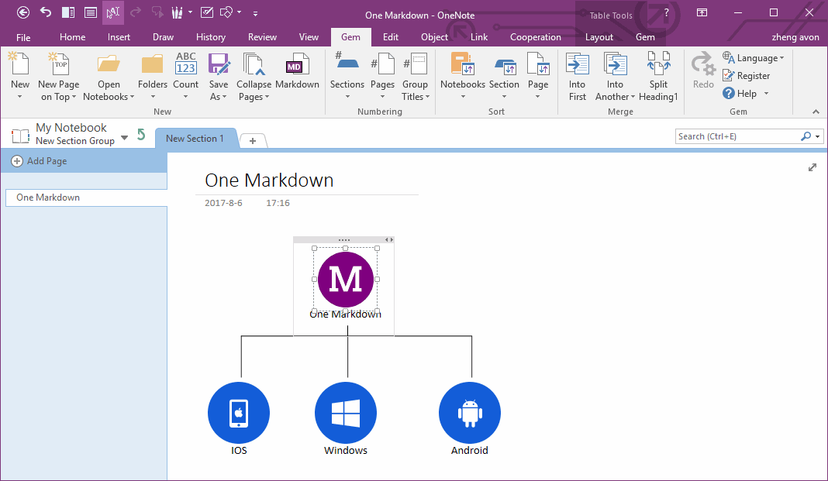This screenshot has height=481, width=828.
Task: Switch to the Cooperation tab
Action: [536, 37]
